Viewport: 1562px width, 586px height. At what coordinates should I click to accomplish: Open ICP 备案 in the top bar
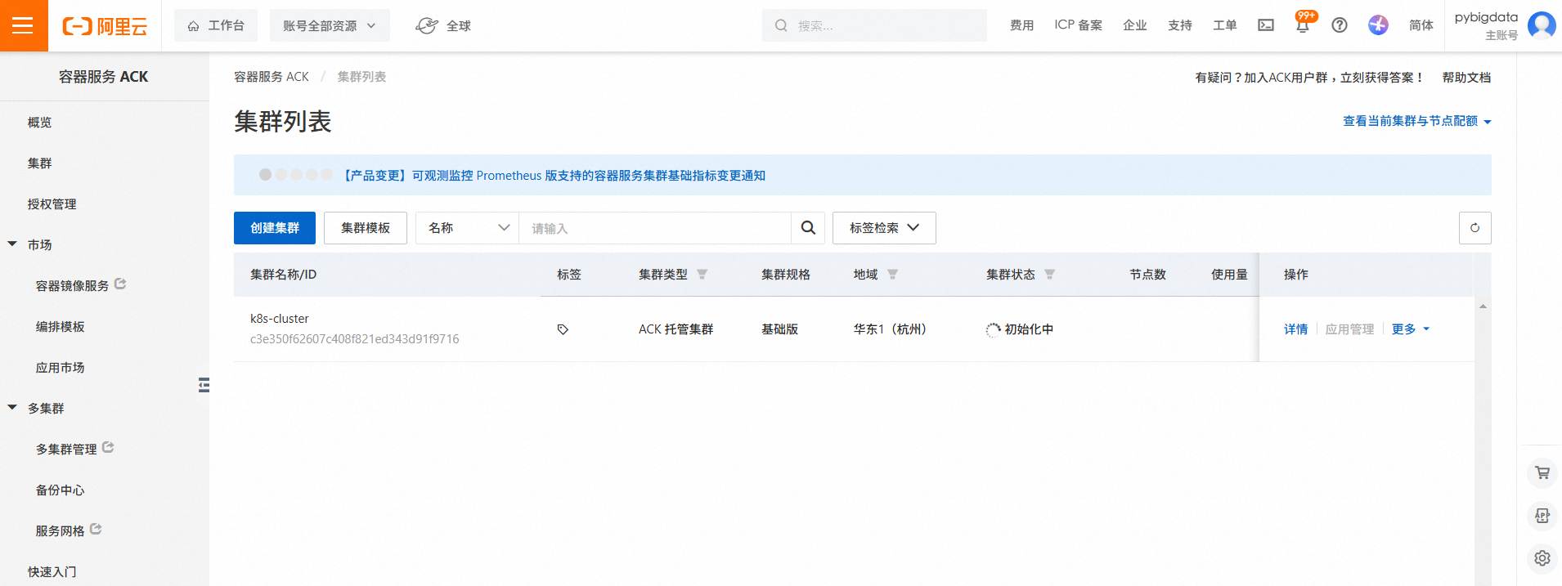pyautogui.click(x=1078, y=25)
